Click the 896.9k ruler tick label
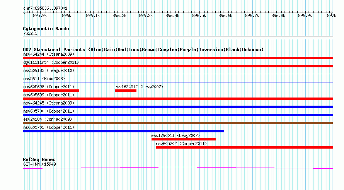344x190 pixels. click(305, 15)
